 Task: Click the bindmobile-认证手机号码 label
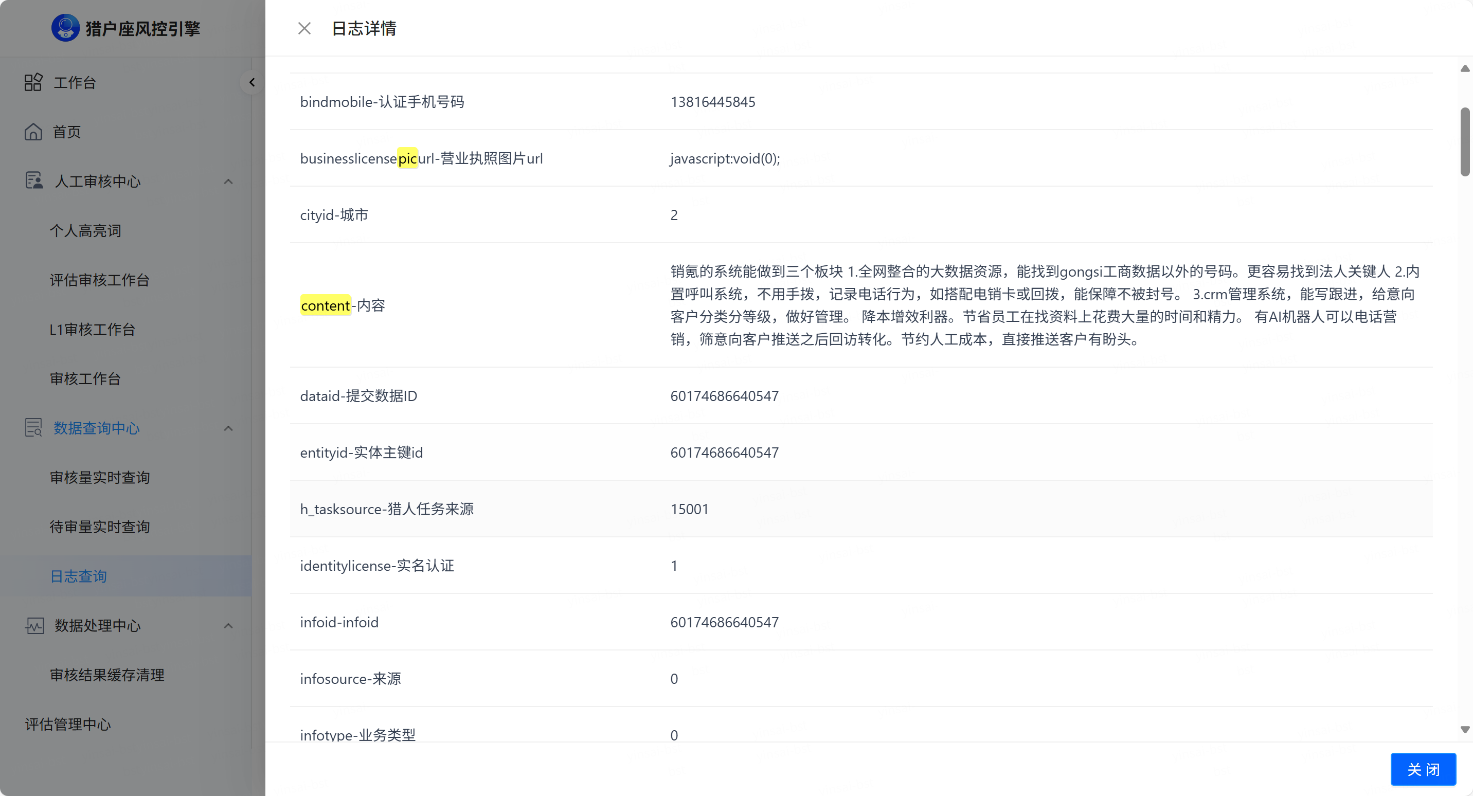(x=382, y=102)
